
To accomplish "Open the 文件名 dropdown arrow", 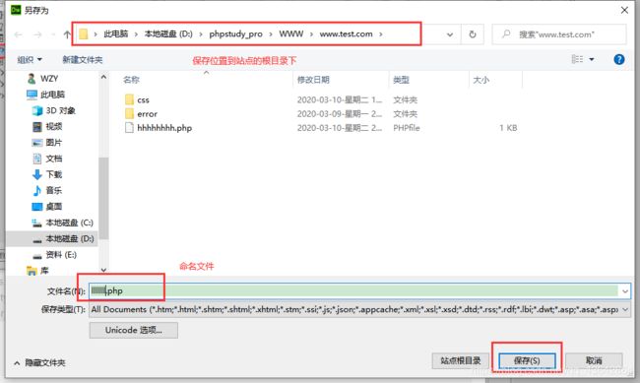I will point(624,291).
